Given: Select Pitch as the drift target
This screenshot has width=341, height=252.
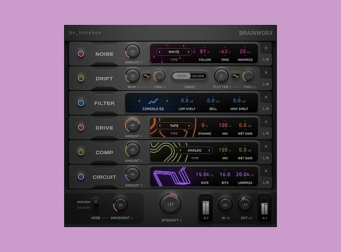Looking at the screenshot, I should click(181, 76).
